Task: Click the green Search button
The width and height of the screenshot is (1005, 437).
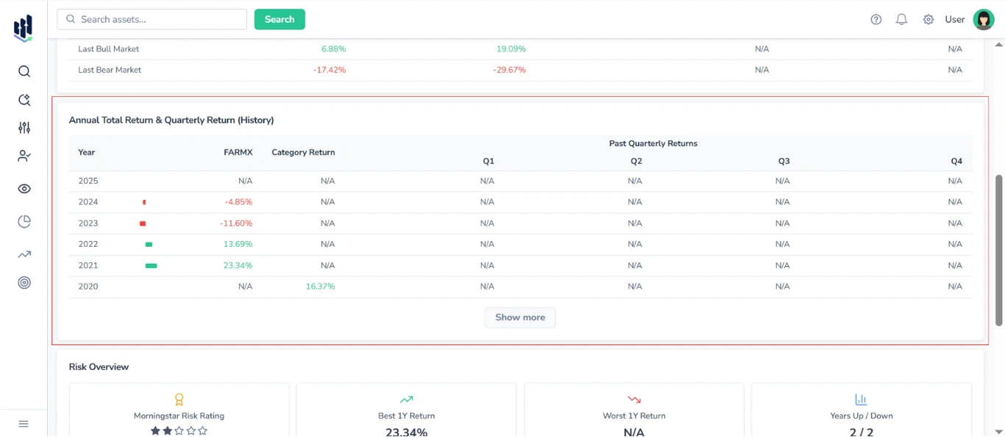Action: pos(280,19)
